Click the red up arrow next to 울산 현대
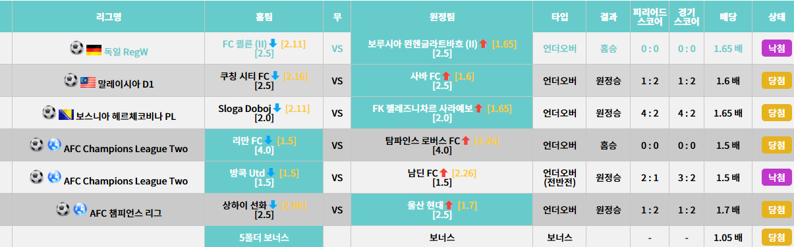 point(449,205)
